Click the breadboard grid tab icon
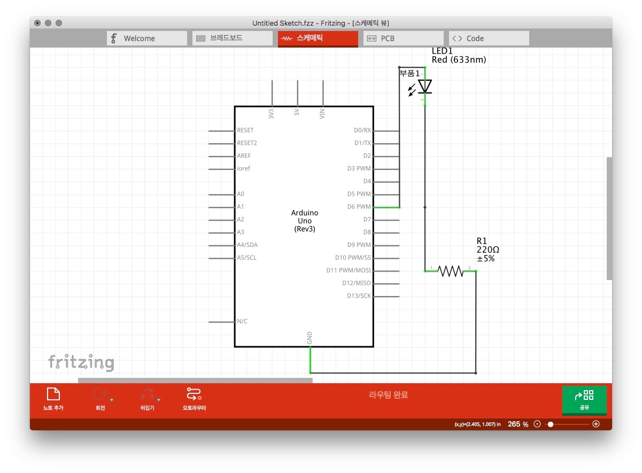Image resolution: width=642 pixels, height=473 pixels. [200, 38]
